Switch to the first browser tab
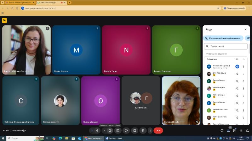Viewport: 252px width, 141px height. point(19,3)
